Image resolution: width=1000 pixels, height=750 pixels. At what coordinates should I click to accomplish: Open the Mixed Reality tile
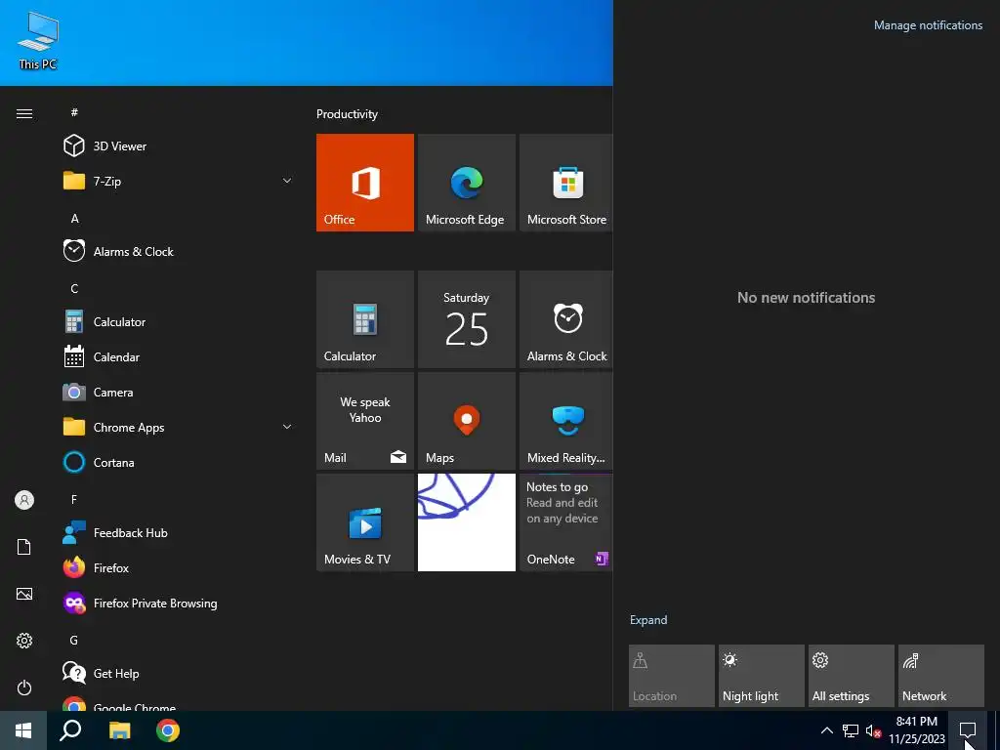(566, 421)
